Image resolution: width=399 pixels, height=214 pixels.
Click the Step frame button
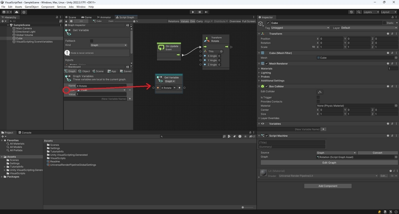coord(206,12)
